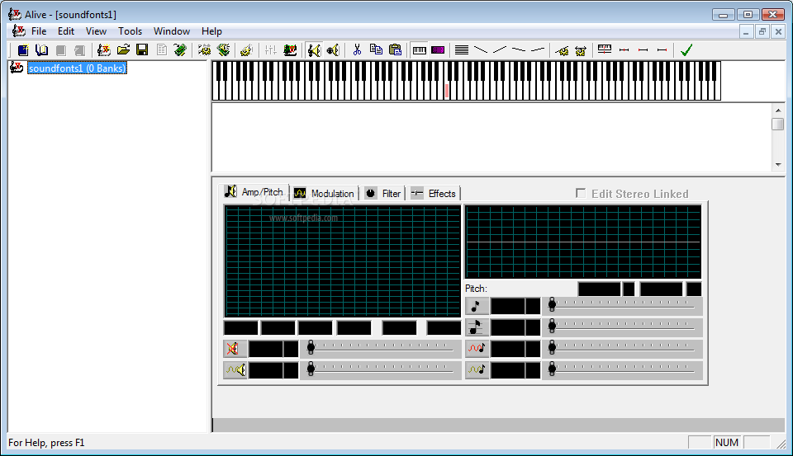Click the pitch envelope grid display

pos(583,242)
